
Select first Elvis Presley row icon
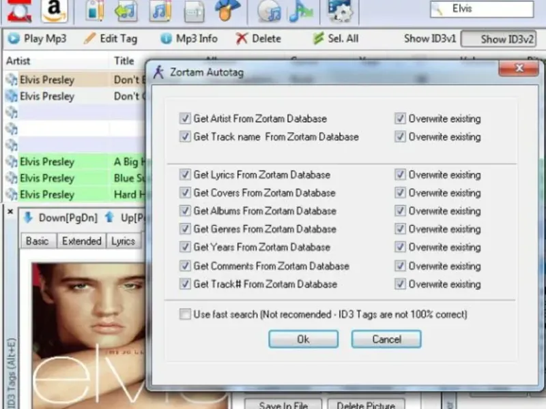click(x=12, y=80)
